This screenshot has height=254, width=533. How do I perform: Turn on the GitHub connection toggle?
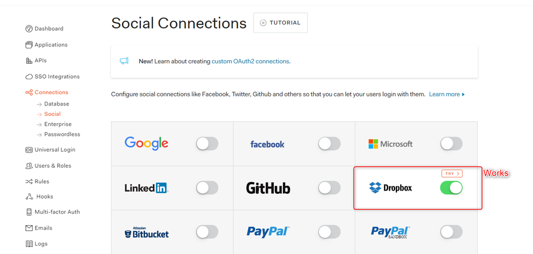(x=329, y=188)
